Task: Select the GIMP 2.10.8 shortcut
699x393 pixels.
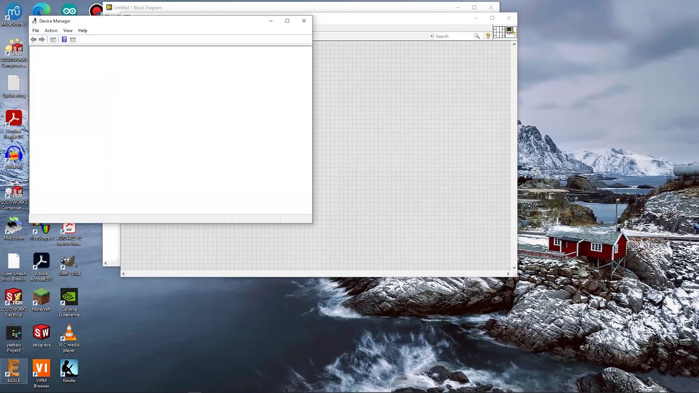Action: (69, 265)
